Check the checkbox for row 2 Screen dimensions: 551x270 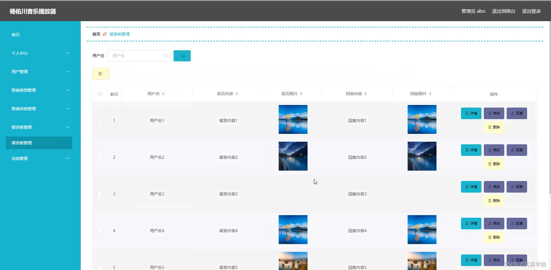coord(99,157)
